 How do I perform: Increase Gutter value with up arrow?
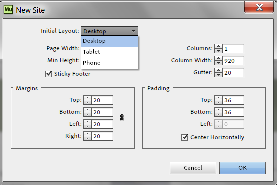click(218, 70)
